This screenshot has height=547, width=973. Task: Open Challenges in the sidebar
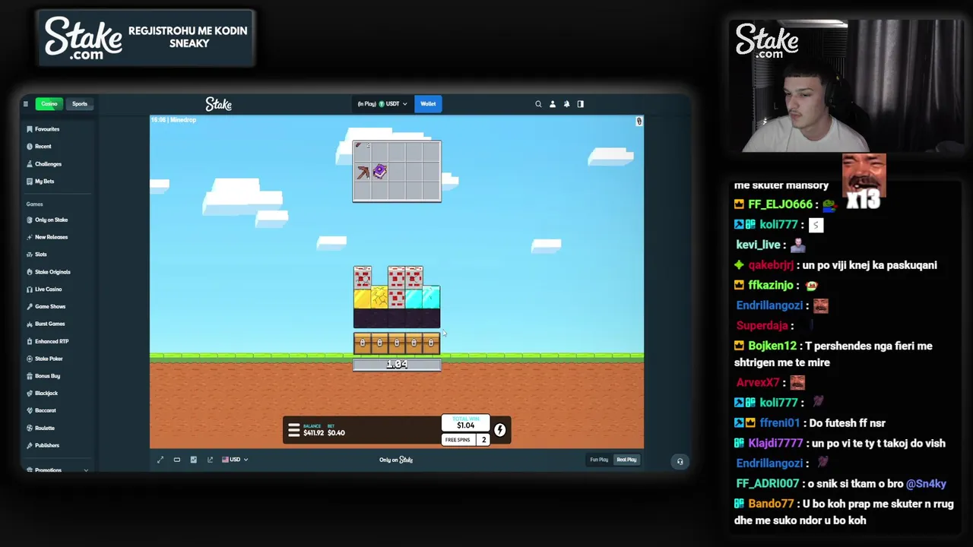click(48, 164)
